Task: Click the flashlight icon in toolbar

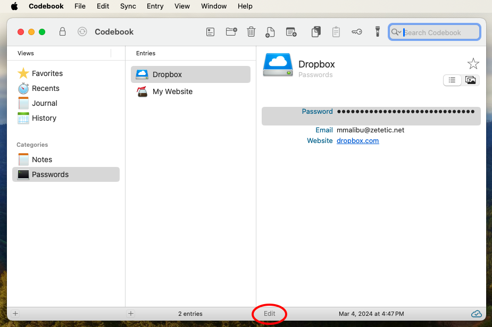Action: (378, 32)
